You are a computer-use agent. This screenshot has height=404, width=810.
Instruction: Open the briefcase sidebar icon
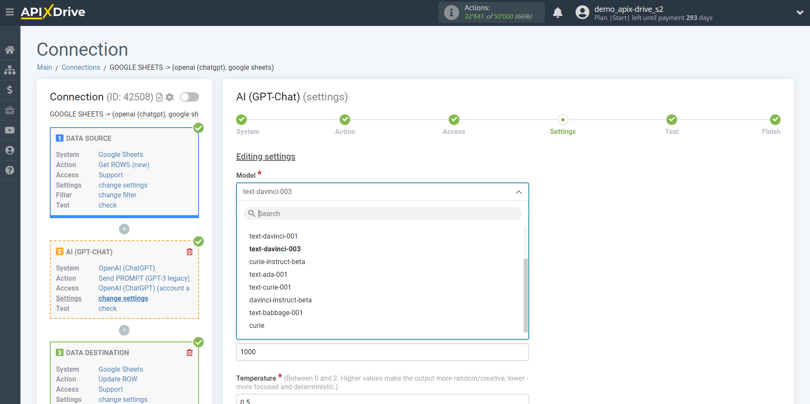(x=10, y=110)
